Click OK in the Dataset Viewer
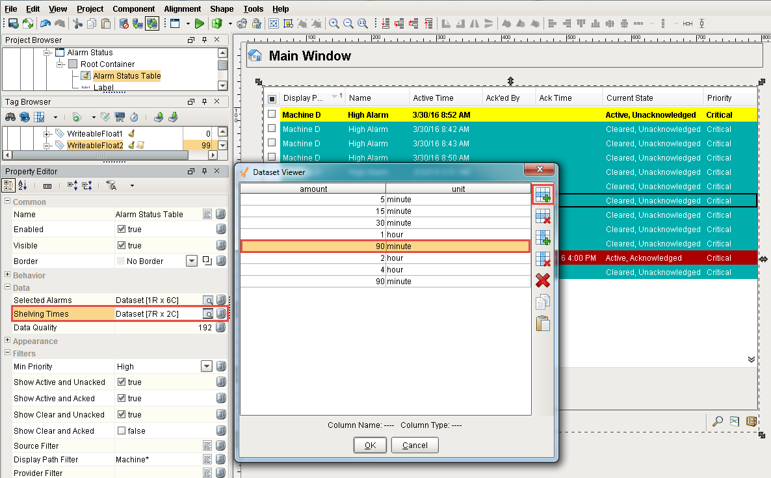 370,445
